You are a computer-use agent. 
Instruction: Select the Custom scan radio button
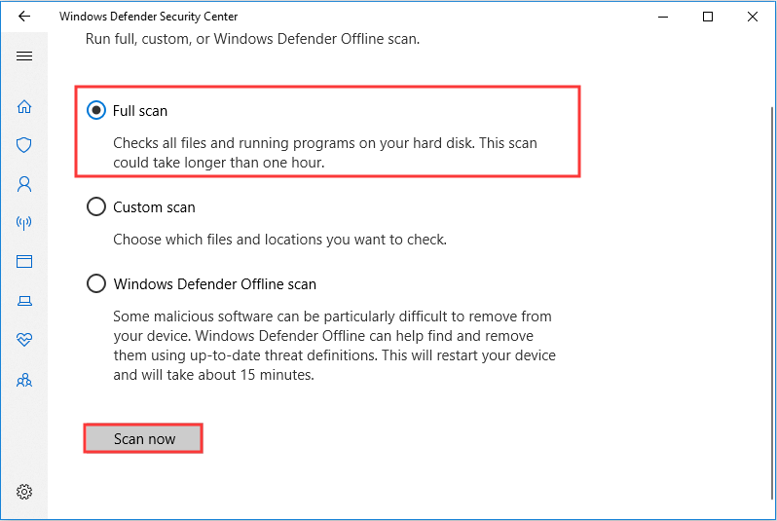(96, 206)
